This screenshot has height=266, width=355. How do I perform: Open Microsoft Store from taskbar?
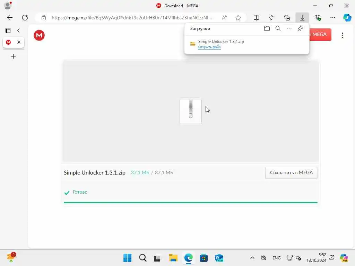coord(204,258)
